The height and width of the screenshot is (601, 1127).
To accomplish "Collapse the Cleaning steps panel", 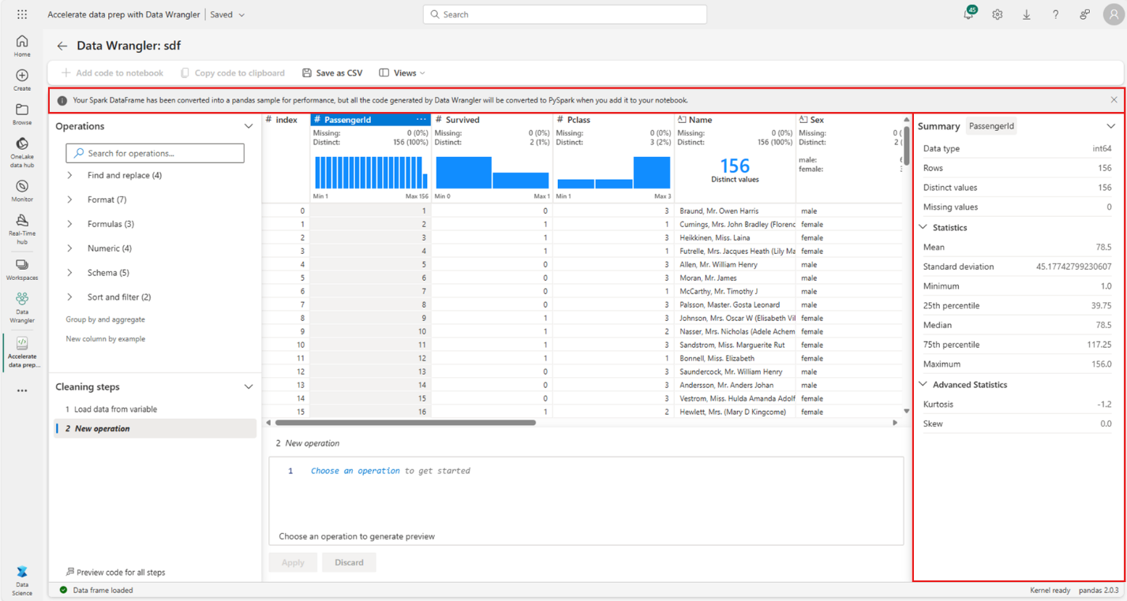I will tap(249, 387).
